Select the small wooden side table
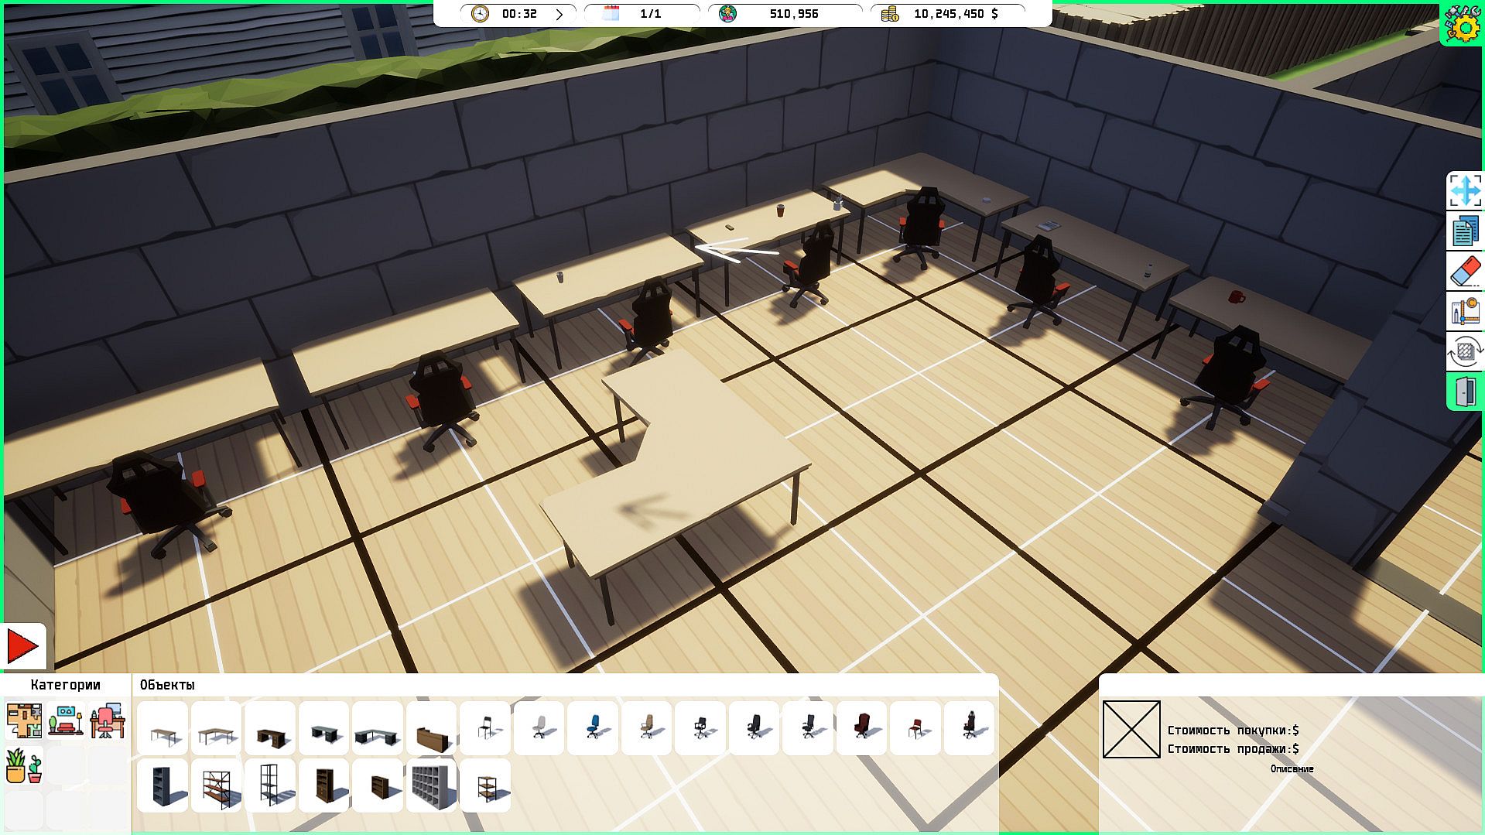 486,785
